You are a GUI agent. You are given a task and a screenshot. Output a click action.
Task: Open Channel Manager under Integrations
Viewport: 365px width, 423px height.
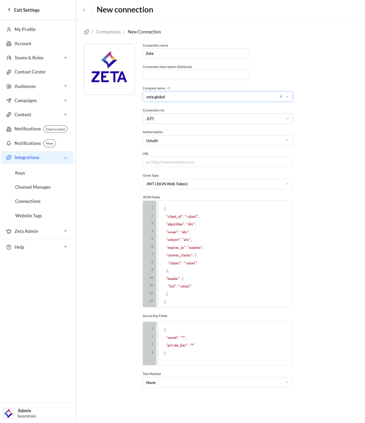coord(33,187)
